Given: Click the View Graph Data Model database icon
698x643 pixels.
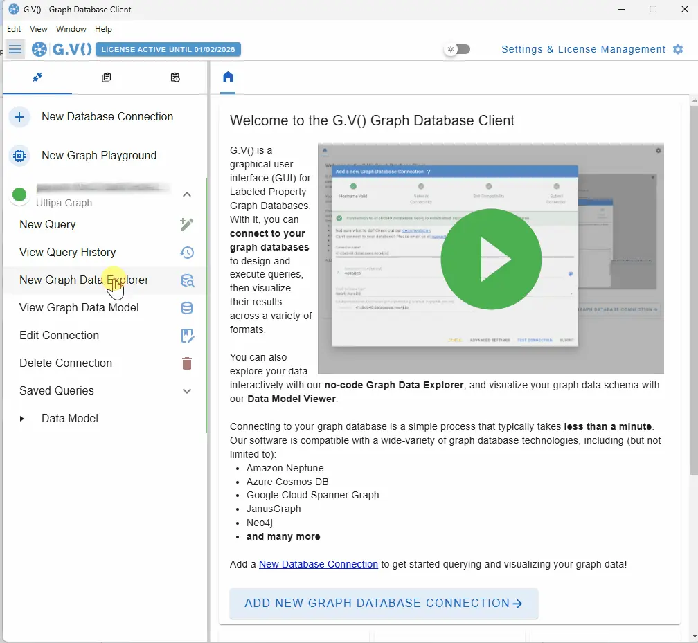Looking at the screenshot, I should point(187,308).
